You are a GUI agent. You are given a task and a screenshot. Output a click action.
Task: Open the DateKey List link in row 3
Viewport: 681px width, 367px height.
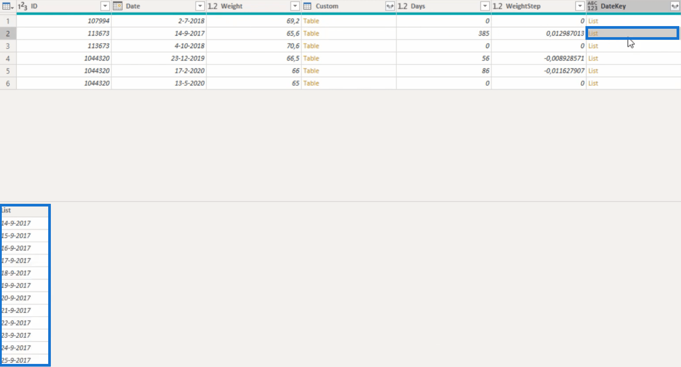[593, 46]
